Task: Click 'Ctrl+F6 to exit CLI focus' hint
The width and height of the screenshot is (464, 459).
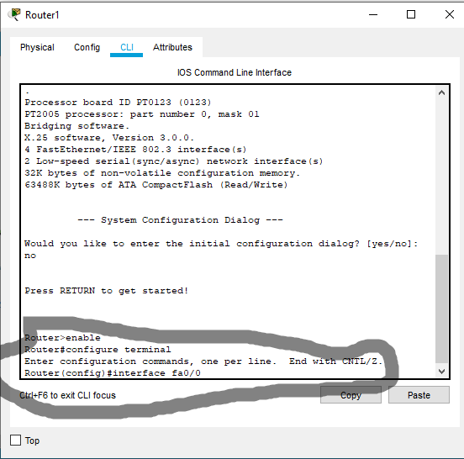Action: coord(67,395)
